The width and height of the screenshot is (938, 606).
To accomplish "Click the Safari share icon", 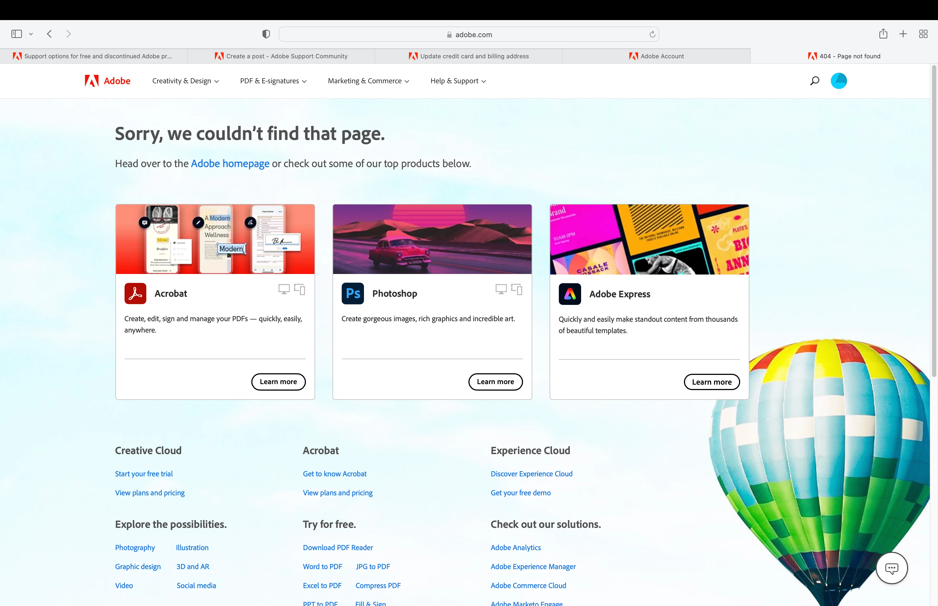I will tap(883, 34).
